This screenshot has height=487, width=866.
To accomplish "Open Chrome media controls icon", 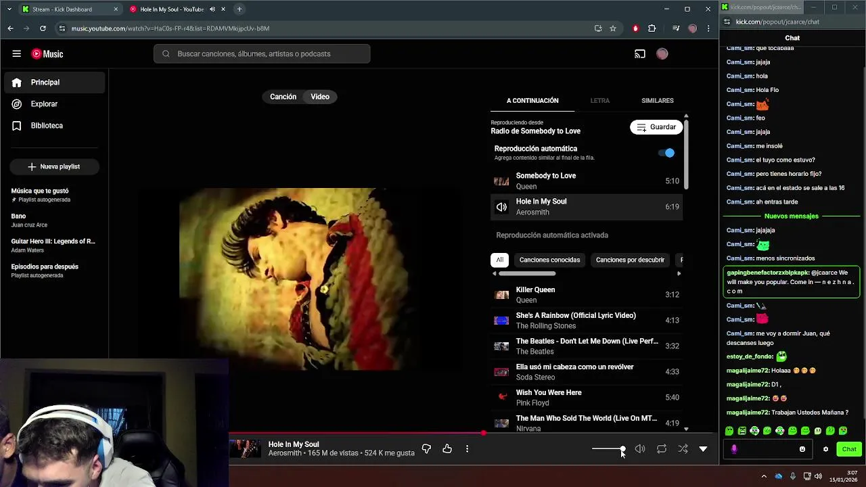I will [x=675, y=28].
